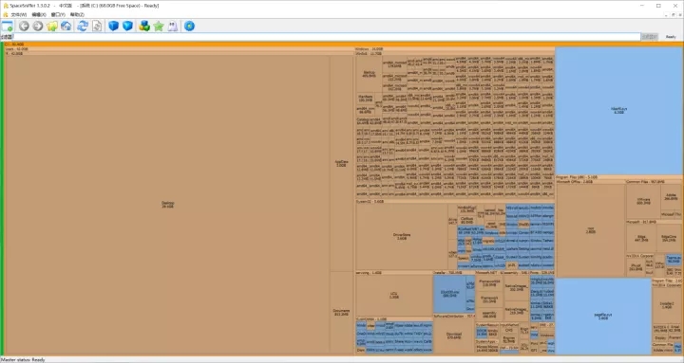The width and height of the screenshot is (684, 363).
Task: Click the folder up-level icon
Action: [x=52, y=27]
